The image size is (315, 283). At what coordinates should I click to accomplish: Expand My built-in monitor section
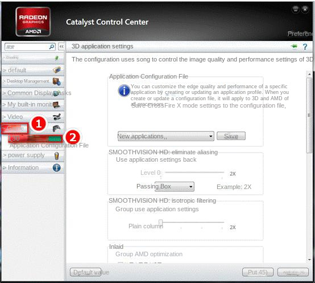point(33,105)
